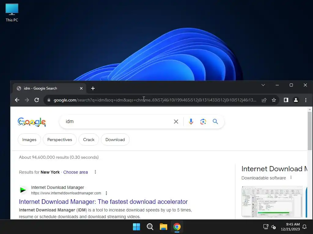Click the network icon in the system tray
The image size is (313, 234).
(266, 227)
